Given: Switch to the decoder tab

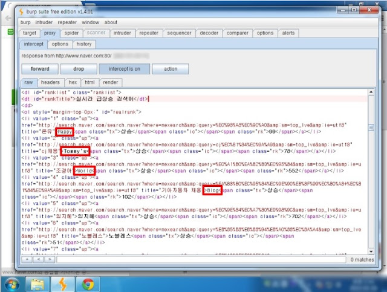Looking at the screenshot, I should point(209,33).
